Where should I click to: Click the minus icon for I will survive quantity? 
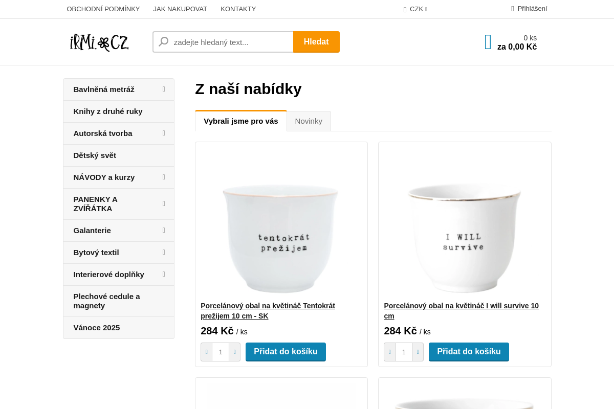389,352
